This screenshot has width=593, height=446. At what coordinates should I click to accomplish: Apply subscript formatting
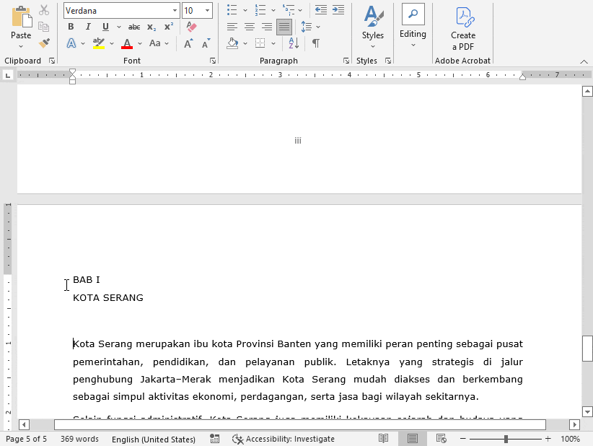pyautogui.click(x=151, y=26)
